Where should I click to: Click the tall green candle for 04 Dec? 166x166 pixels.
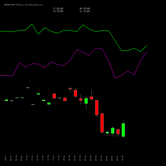click(x=123, y=130)
